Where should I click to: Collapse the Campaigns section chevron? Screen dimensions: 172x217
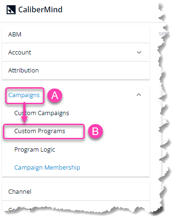click(139, 95)
